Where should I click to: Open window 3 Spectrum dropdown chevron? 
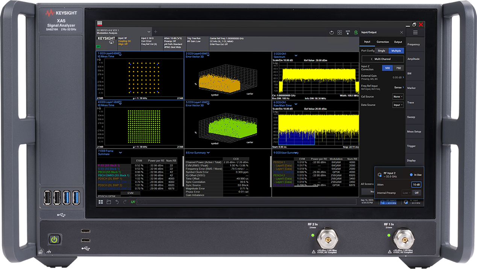296,56
